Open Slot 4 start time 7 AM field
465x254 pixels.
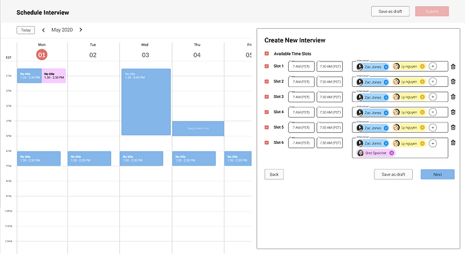pos(301,112)
